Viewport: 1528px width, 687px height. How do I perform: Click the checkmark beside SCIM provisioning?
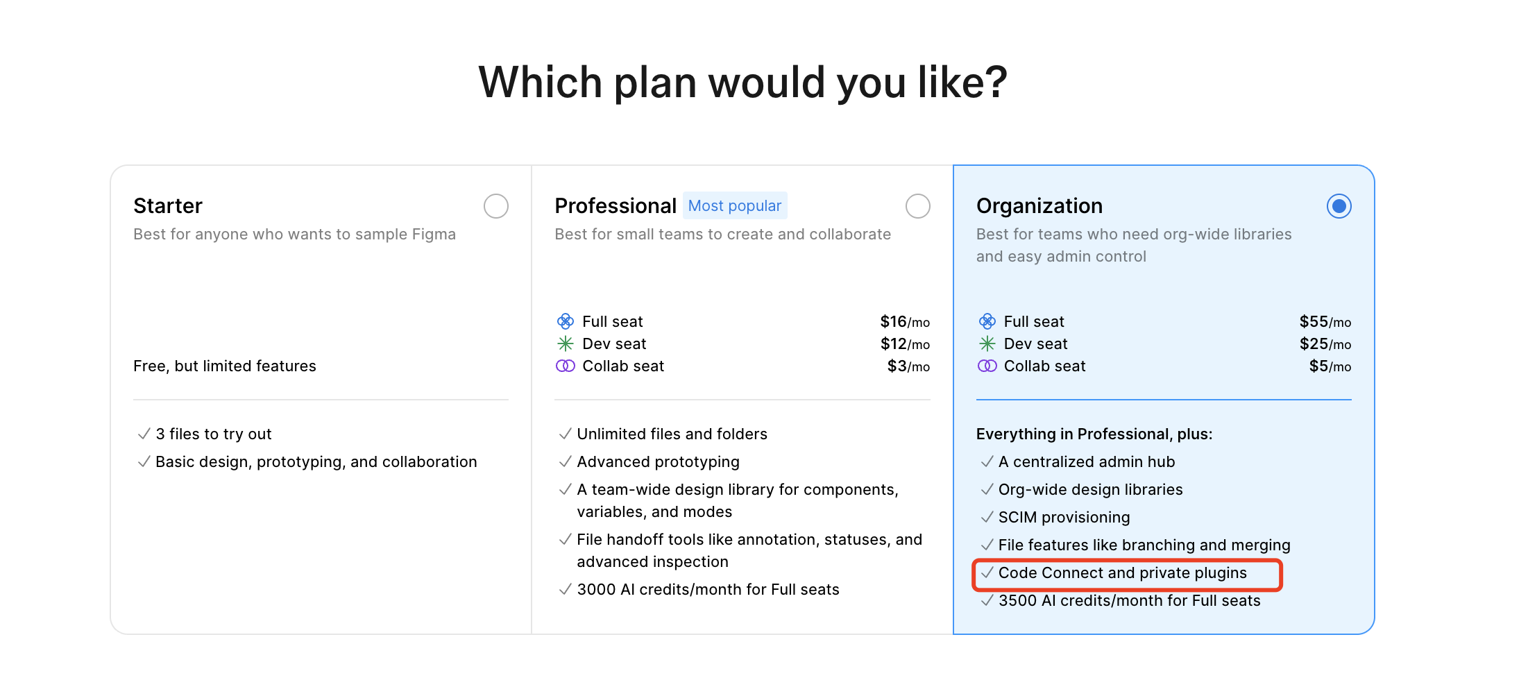(987, 517)
